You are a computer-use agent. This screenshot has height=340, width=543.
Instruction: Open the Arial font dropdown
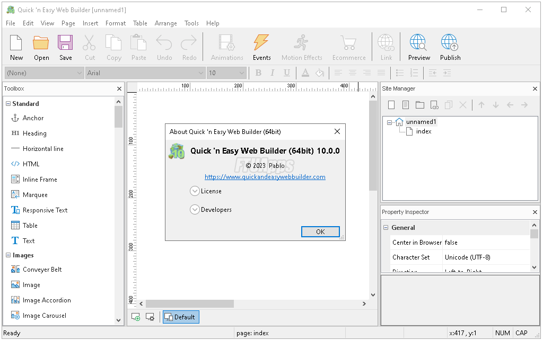point(145,73)
